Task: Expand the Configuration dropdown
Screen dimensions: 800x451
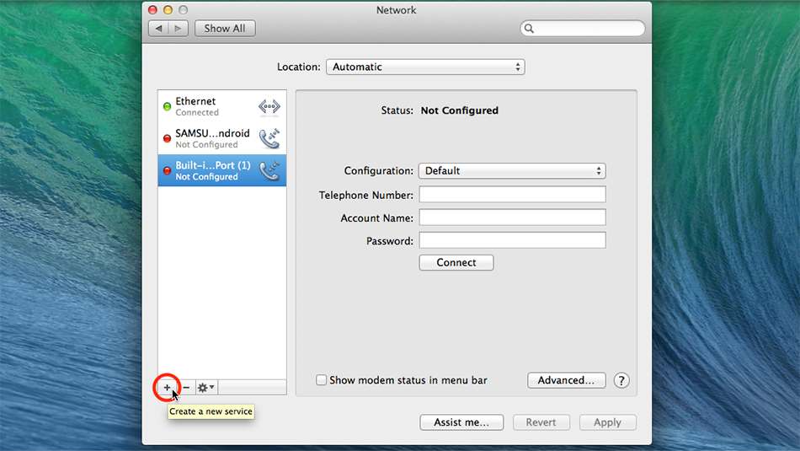Action: coord(511,170)
